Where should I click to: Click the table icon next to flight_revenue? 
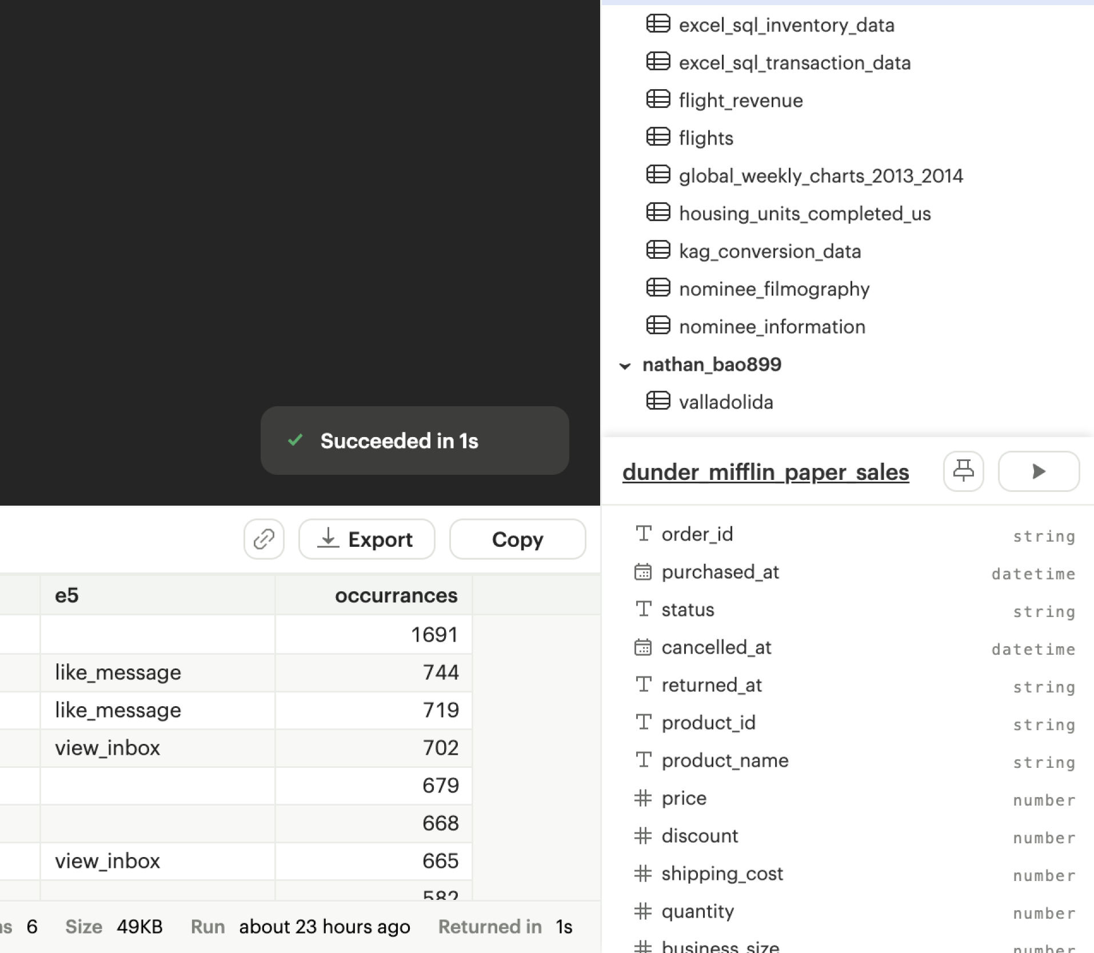pos(658,99)
